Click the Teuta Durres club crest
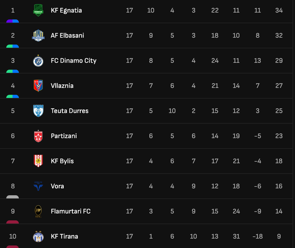The image size is (295, 248). [38, 111]
